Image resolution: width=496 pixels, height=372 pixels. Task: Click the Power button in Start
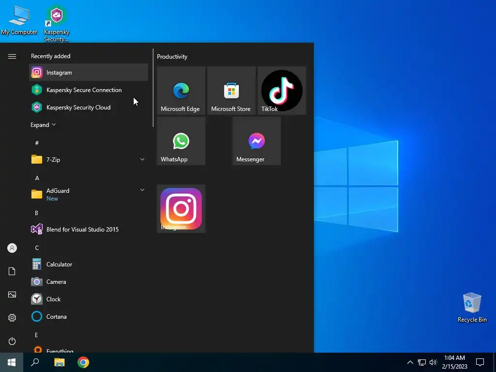tap(12, 341)
